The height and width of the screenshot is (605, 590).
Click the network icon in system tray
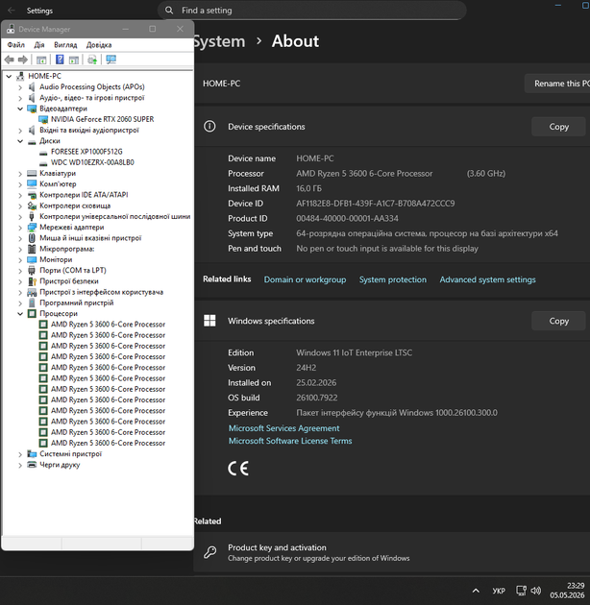521,591
